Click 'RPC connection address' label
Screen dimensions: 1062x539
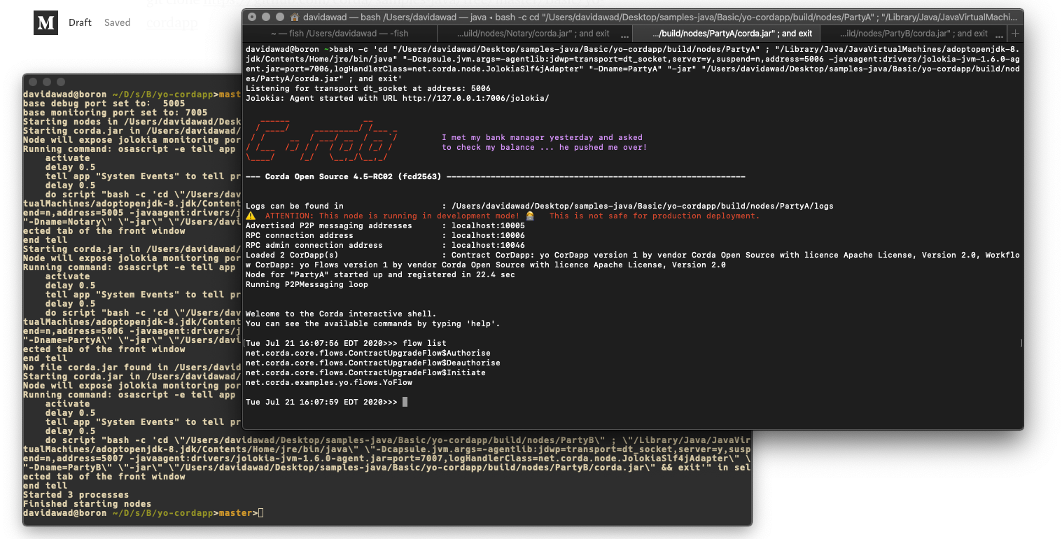tap(300, 235)
